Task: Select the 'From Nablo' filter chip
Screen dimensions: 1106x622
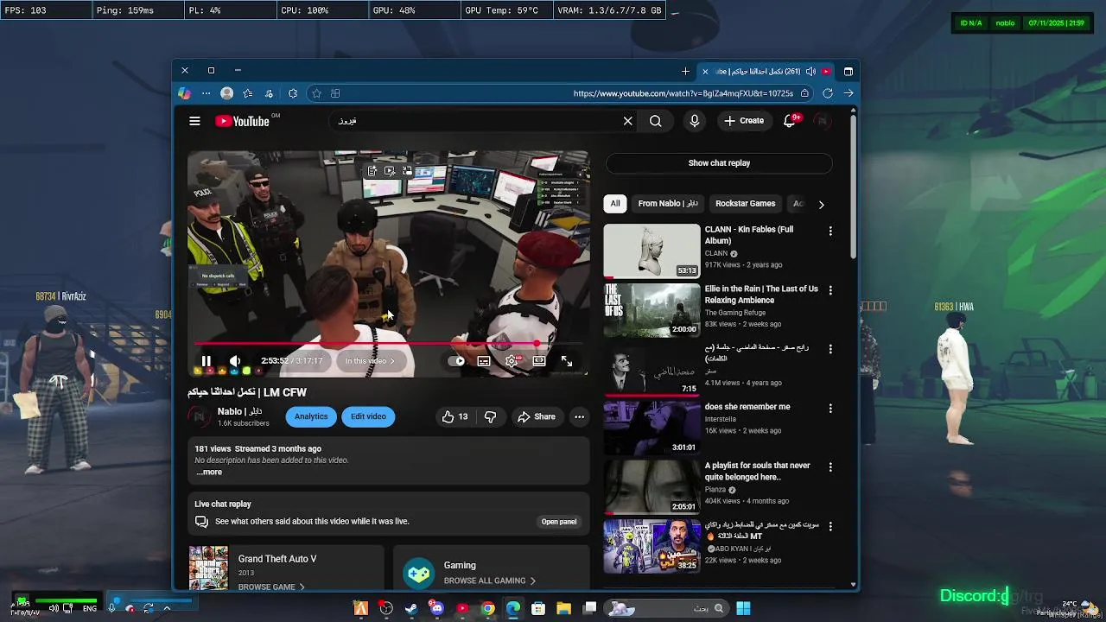Action: [668, 204]
